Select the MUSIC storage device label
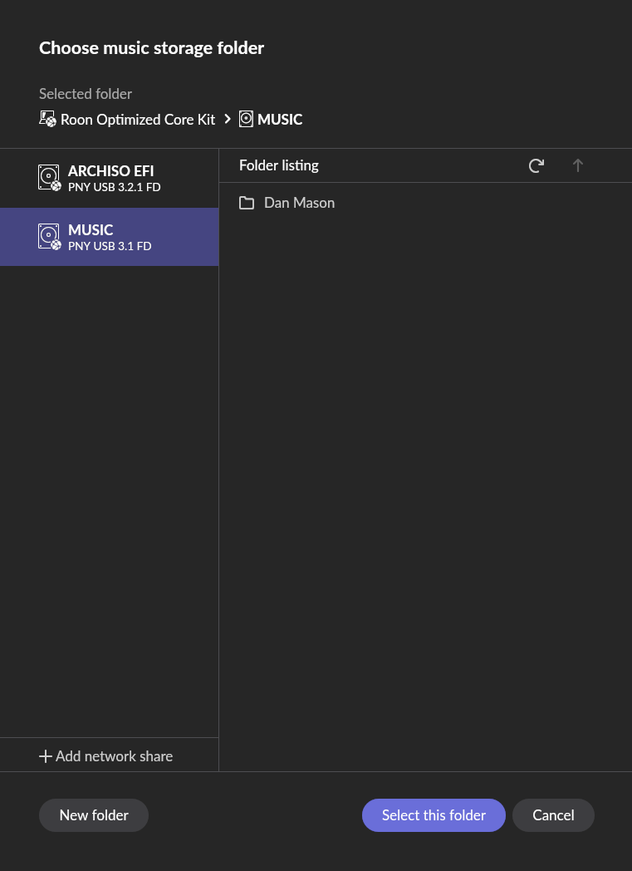This screenshot has width=632, height=871. point(91,229)
